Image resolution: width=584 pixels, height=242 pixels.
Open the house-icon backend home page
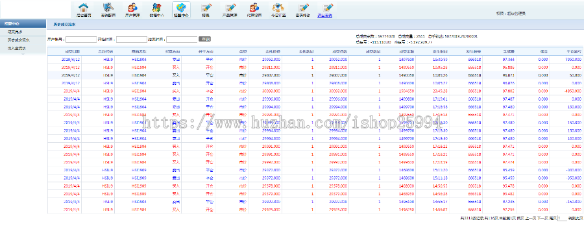(x=84, y=10)
